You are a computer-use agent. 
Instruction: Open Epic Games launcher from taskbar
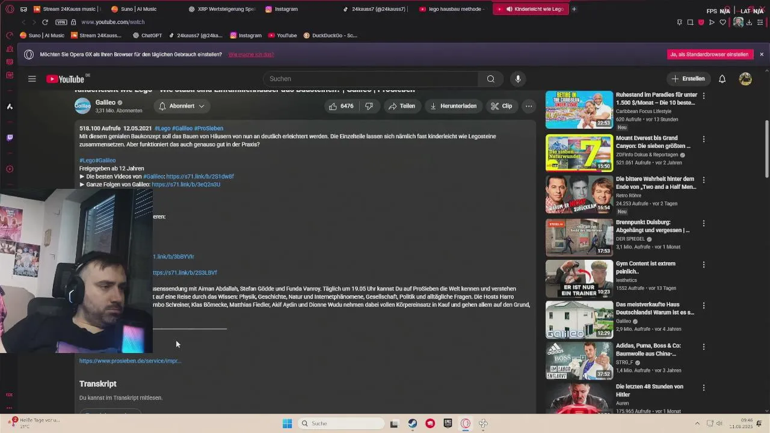click(448, 423)
